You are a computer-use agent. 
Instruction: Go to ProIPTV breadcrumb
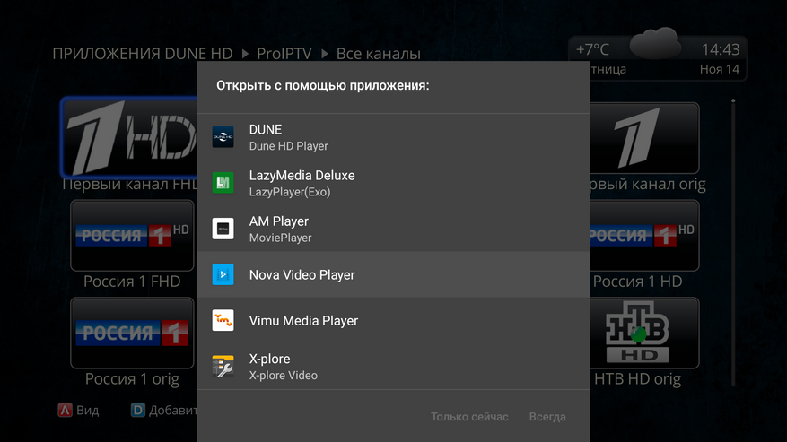click(x=284, y=54)
